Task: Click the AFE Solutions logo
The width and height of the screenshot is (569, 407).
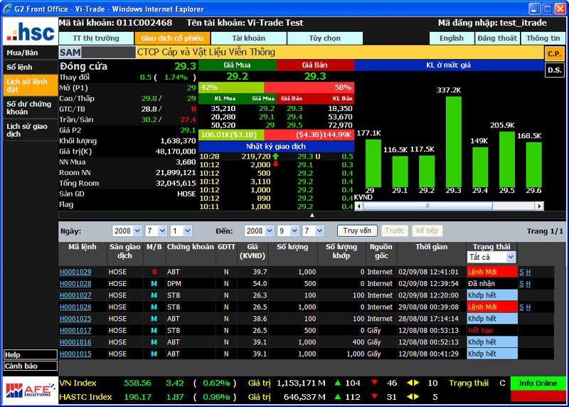Action: pos(30,391)
